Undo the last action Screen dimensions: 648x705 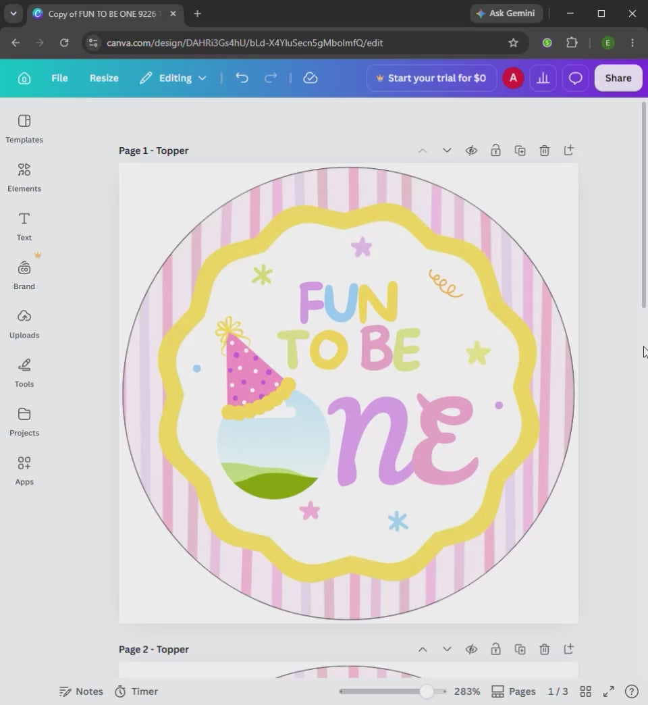coord(242,78)
